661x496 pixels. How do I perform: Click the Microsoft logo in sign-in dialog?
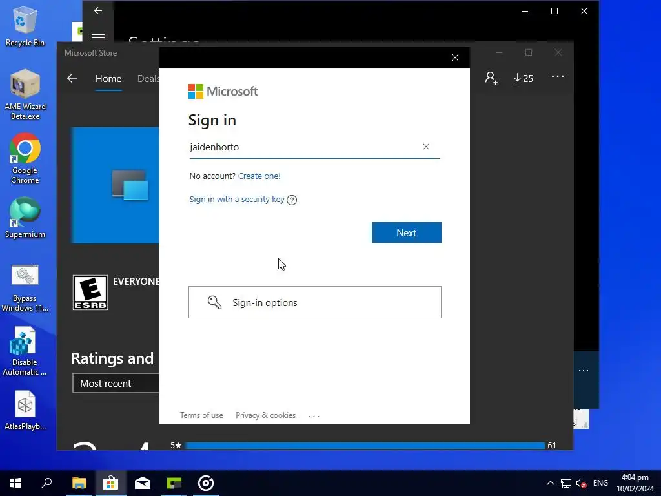(223, 91)
